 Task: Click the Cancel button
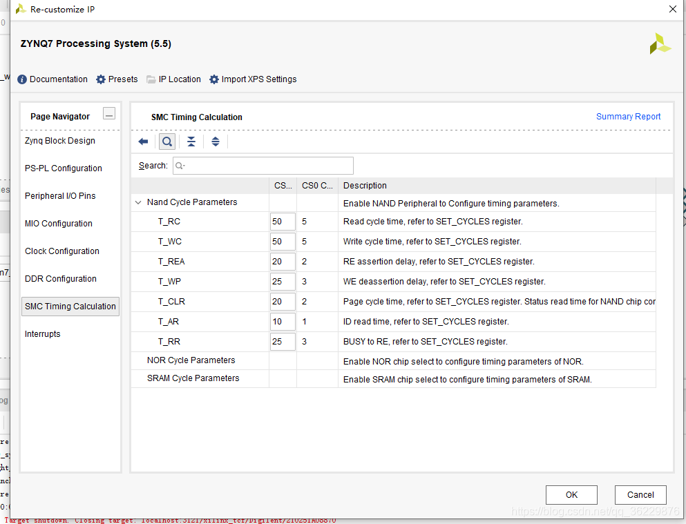pos(640,495)
